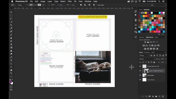
Task: Select the Clone Stamp tool
Action: tap(11, 38)
